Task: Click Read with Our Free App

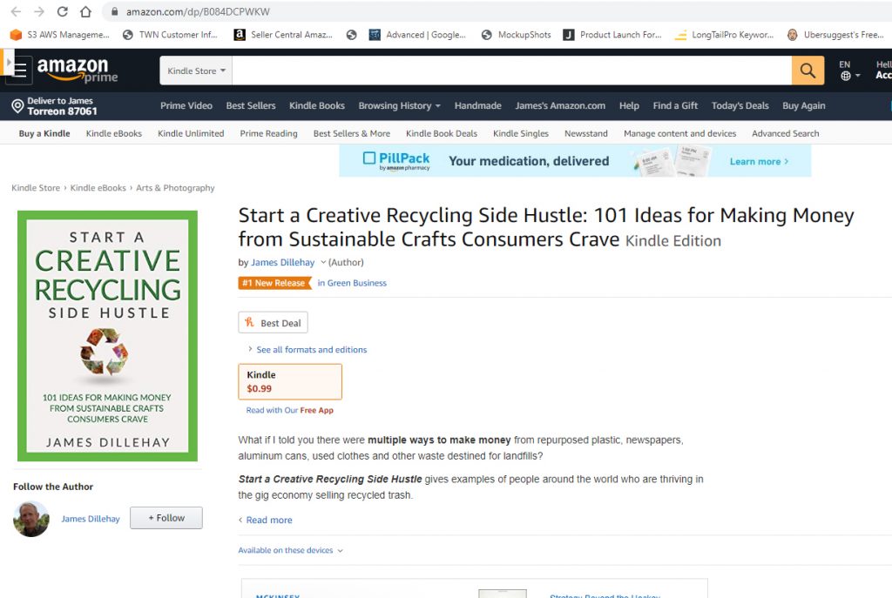Action: pyautogui.click(x=289, y=410)
